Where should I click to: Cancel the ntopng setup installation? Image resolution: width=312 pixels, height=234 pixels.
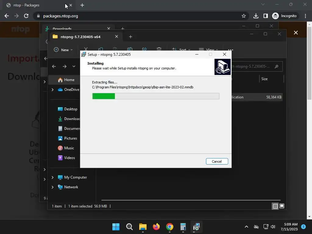tap(217, 161)
